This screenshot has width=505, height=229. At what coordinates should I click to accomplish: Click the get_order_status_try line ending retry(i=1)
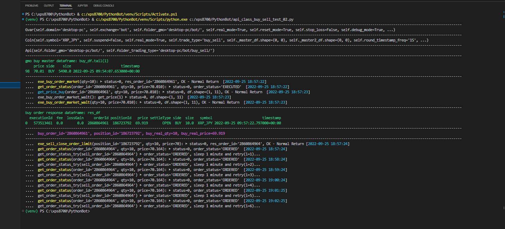point(143,154)
